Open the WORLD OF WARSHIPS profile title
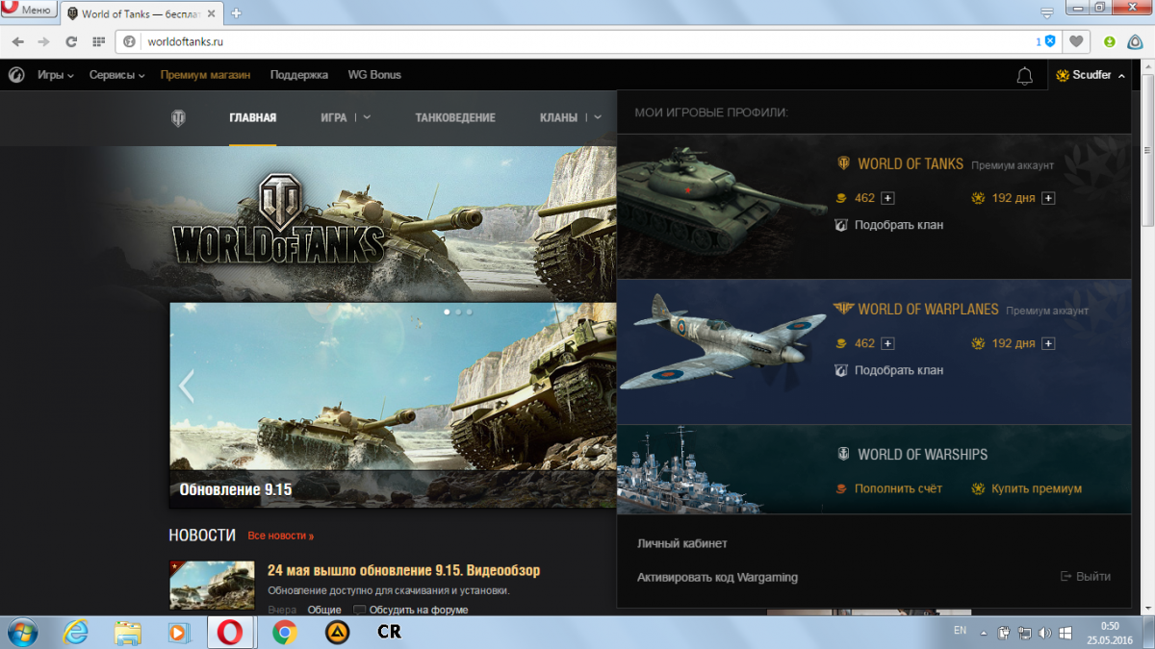 pyautogui.click(x=922, y=455)
